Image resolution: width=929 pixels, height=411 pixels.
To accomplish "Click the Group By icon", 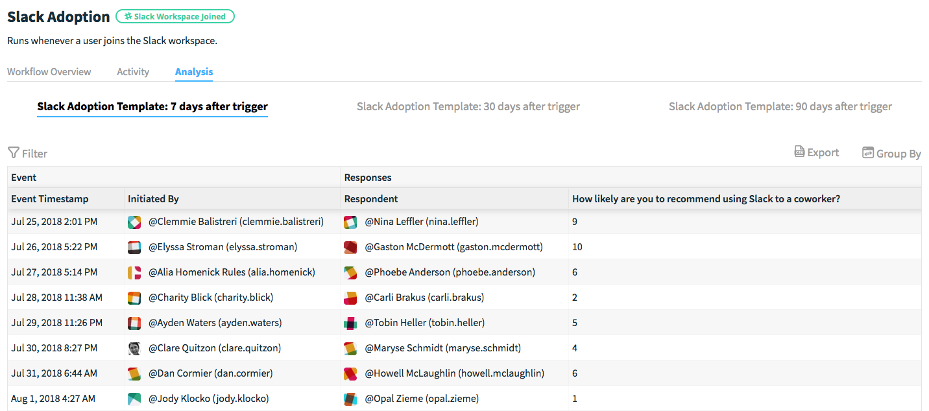I will pyautogui.click(x=868, y=152).
